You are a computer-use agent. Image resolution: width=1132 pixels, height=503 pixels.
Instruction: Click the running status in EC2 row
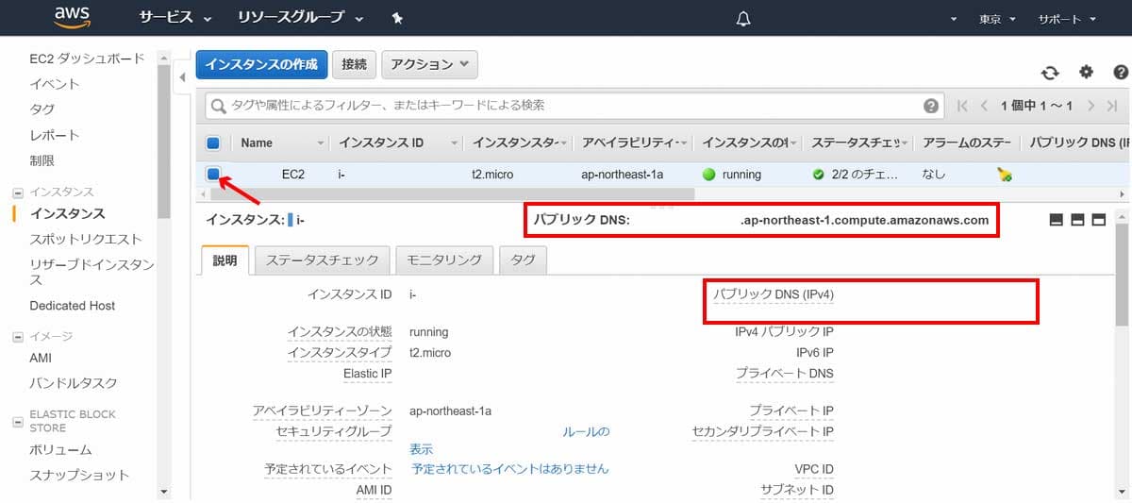732,175
